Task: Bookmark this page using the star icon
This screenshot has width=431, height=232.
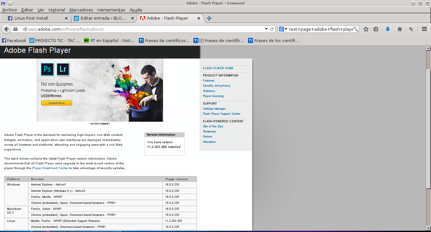Action: [x=366, y=29]
